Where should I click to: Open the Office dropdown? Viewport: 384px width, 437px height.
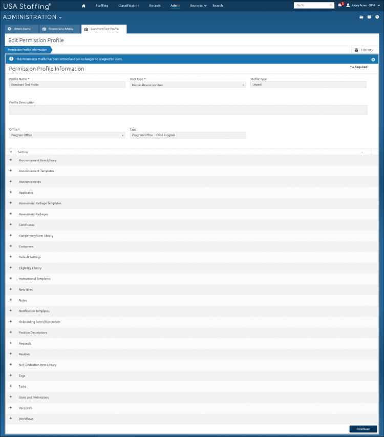[67, 135]
